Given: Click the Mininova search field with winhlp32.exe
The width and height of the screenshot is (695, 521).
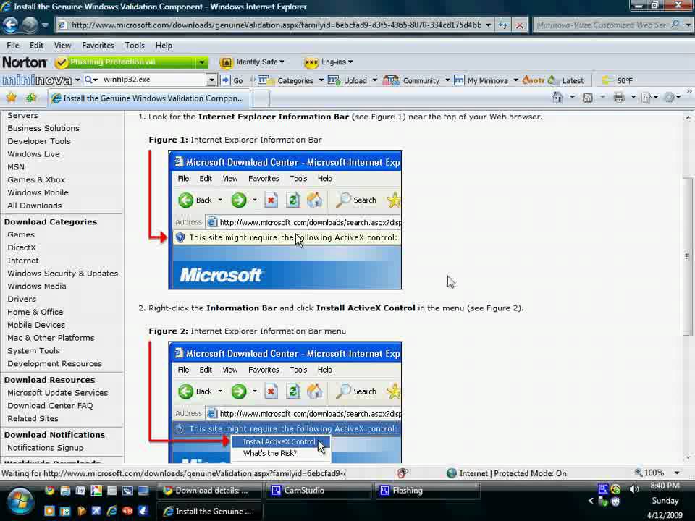Looking at the screenshot, I should (x=153, y=80).
